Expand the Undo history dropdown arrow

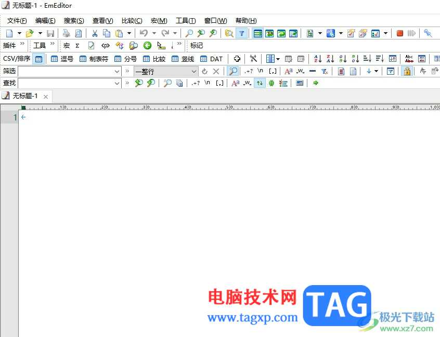pyautogui.click(x=154, y=33)
